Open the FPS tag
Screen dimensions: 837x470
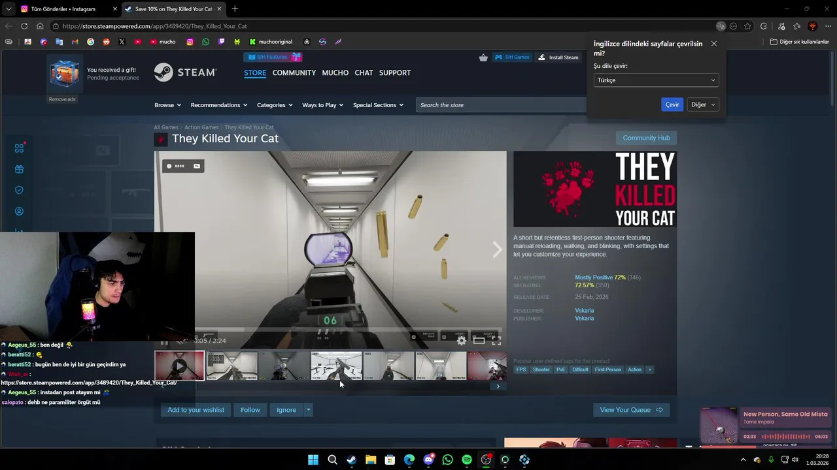click(x=521, y=369)
